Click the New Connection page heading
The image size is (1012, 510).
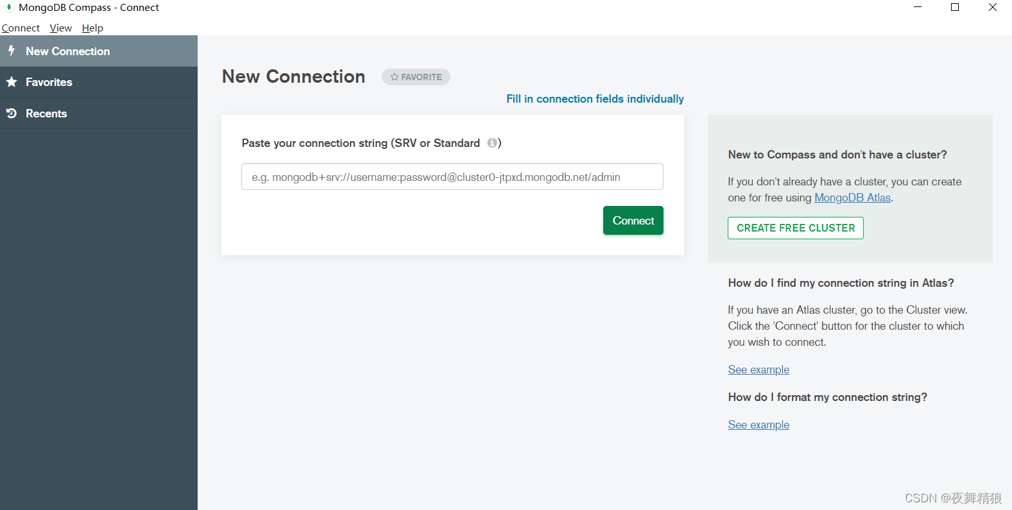[x=293, y=76]
